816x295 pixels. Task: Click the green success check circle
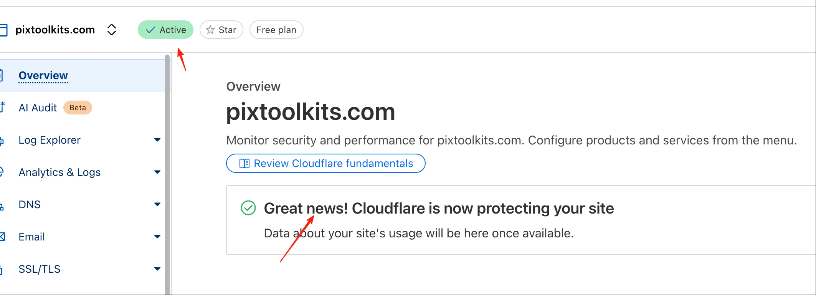[248, 208]
